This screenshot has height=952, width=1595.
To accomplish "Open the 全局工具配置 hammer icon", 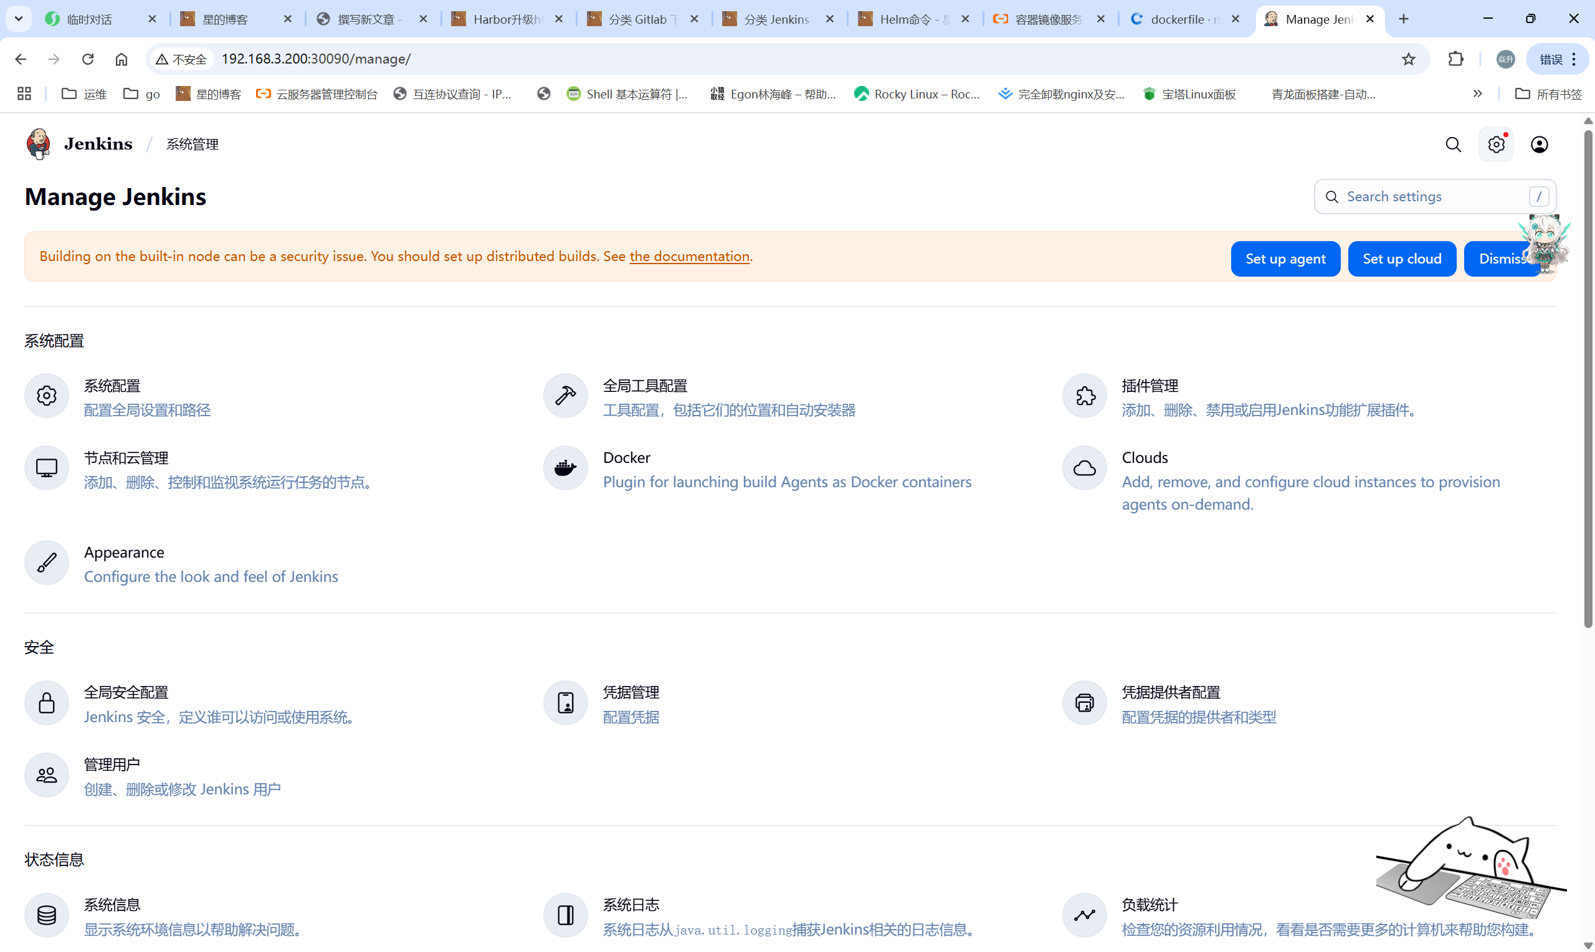I will (565, 396).
